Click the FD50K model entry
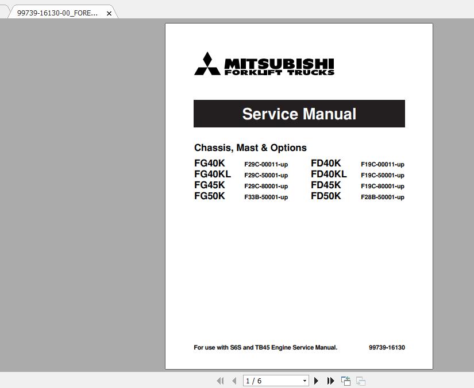The height and width of the screenshot is (388, 474). point(326,196)
